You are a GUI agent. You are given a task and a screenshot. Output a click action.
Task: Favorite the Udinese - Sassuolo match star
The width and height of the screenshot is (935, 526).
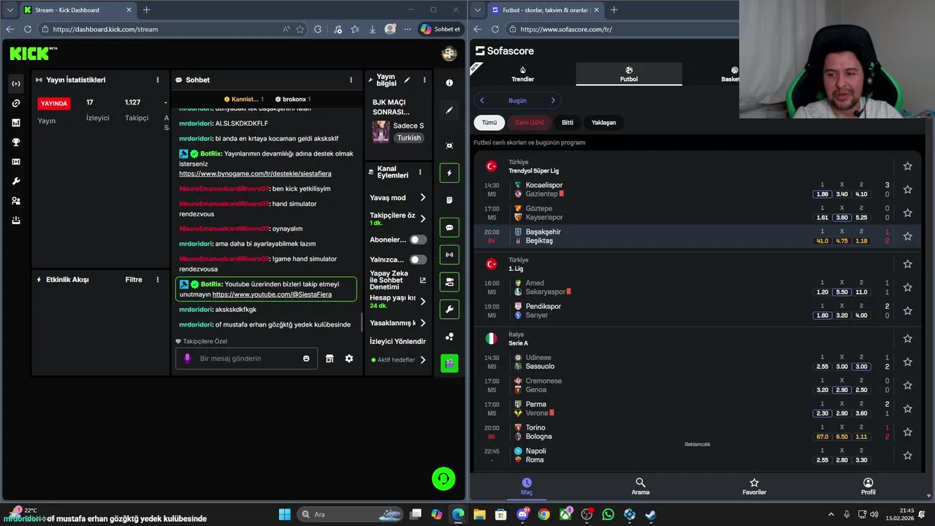point(907,362)
